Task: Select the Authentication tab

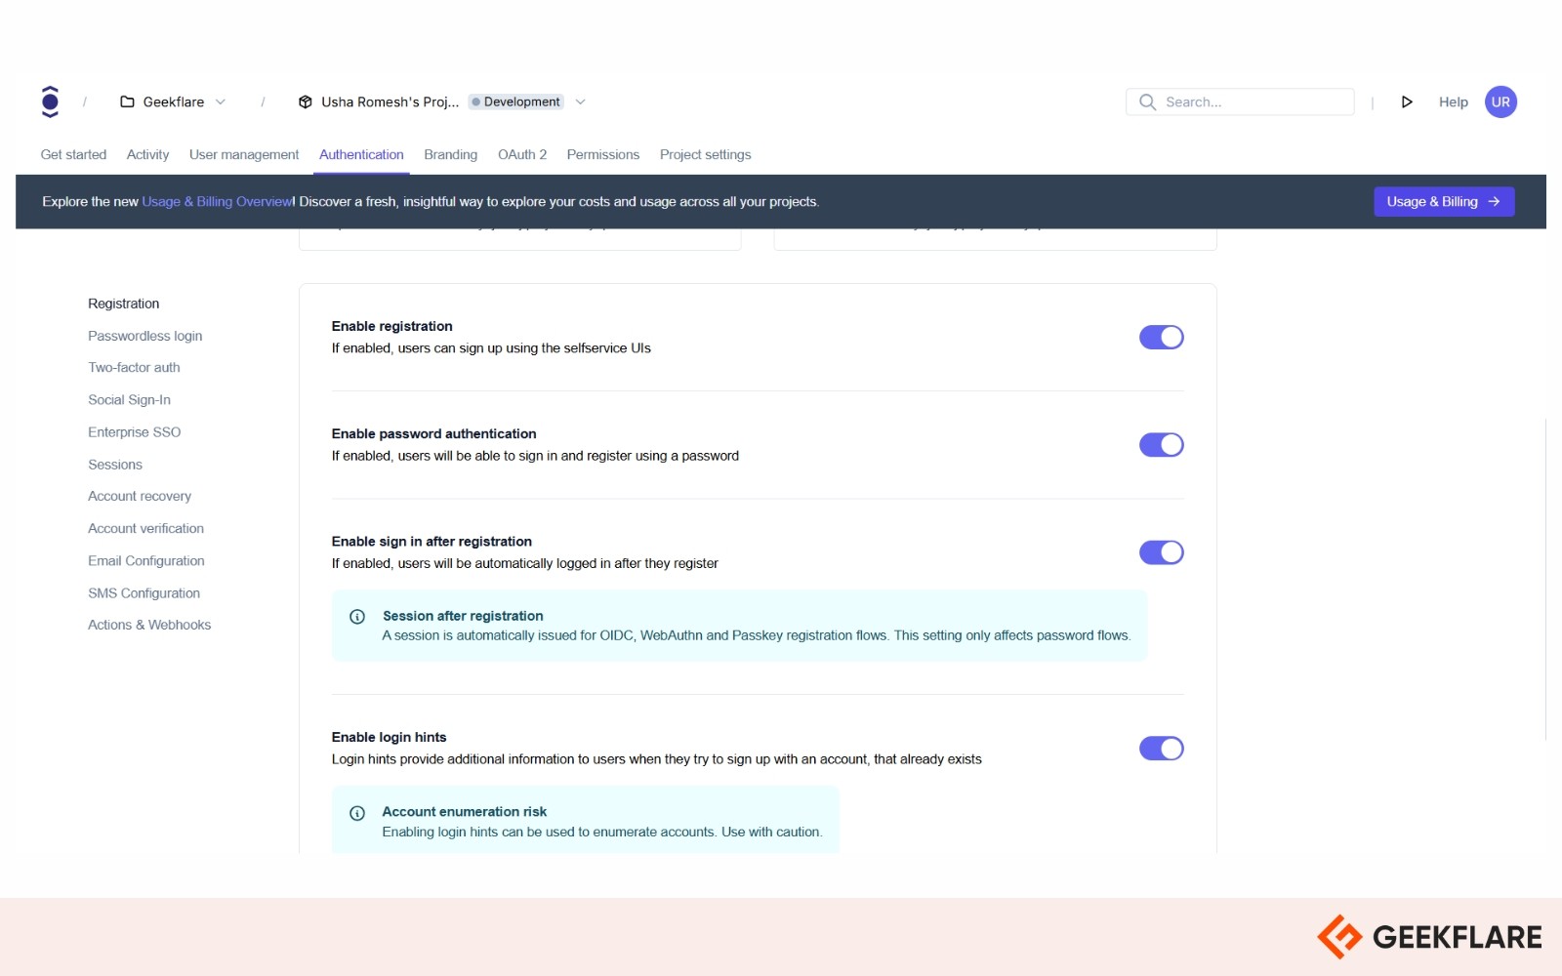Action: click(x=361, y=154)
